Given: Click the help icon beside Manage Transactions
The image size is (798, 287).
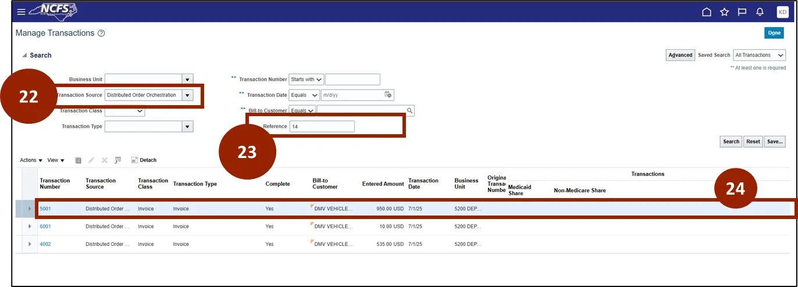Looking at the screenshot, I should (x=101, y=34).
